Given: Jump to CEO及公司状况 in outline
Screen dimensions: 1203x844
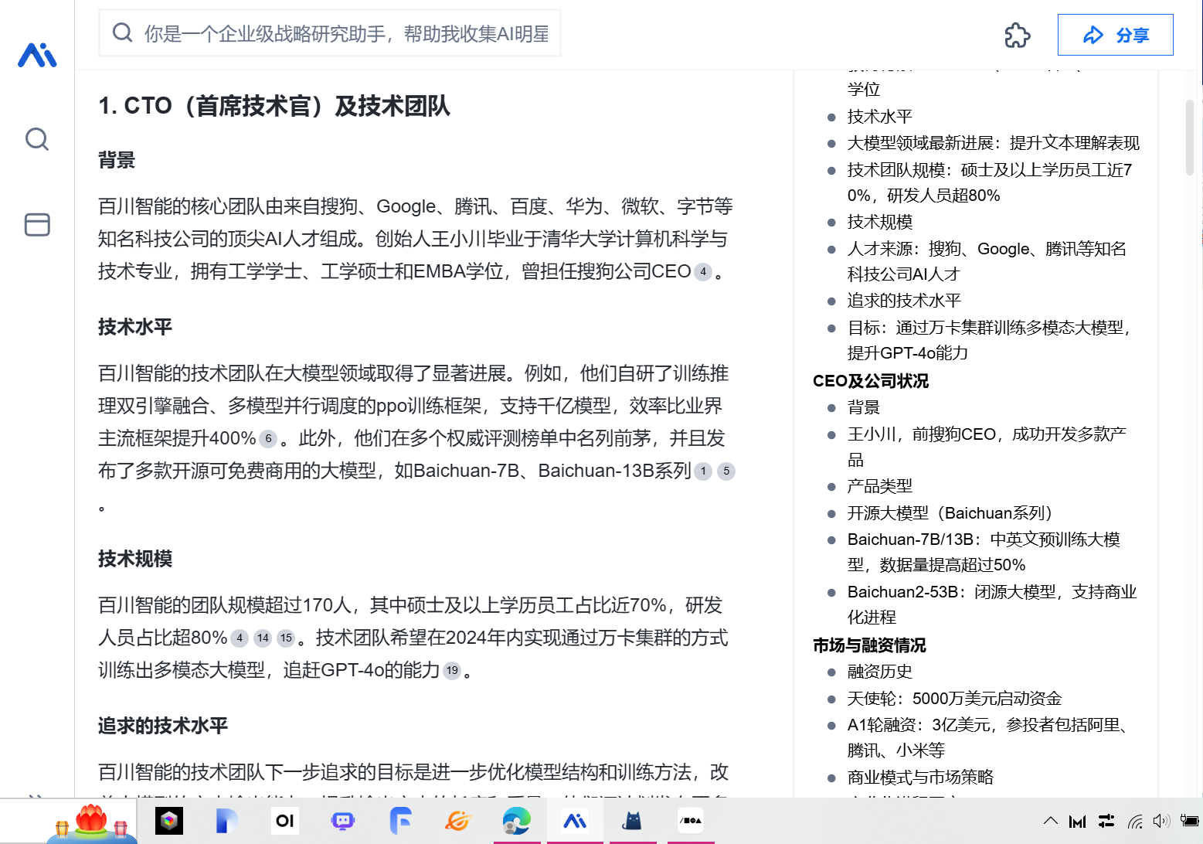Looking at the screenshot, I should coord(870,381).
